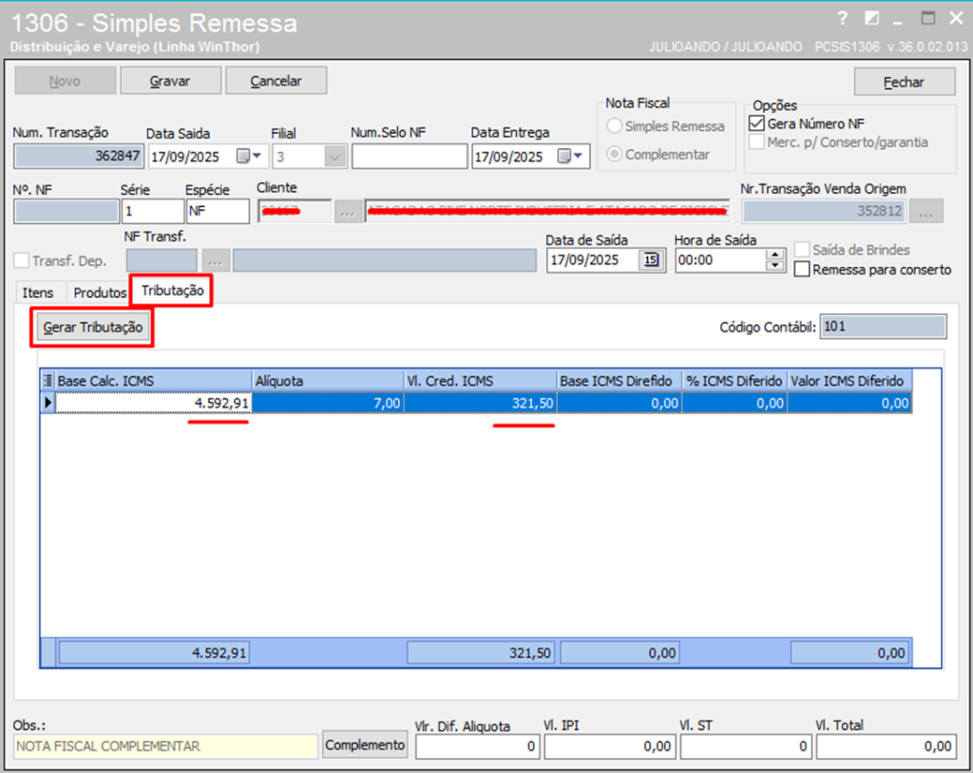Switch to the Produtos tab
This screenshot has width=973, height=773.
tap(99, 292)
